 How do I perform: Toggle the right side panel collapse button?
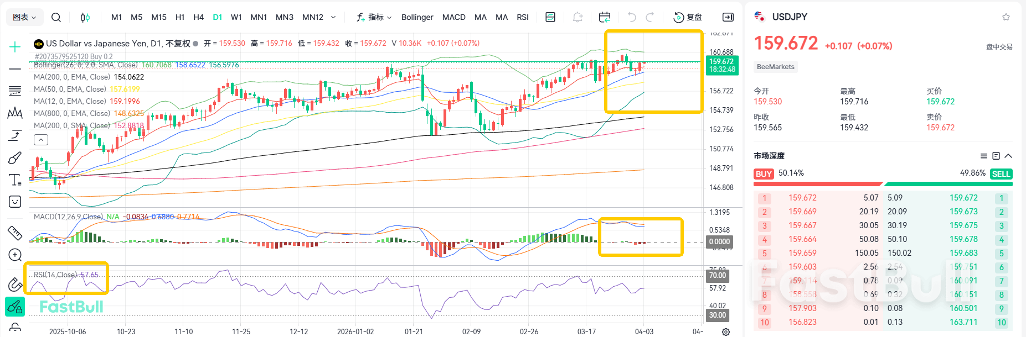(x=728, y=17)
